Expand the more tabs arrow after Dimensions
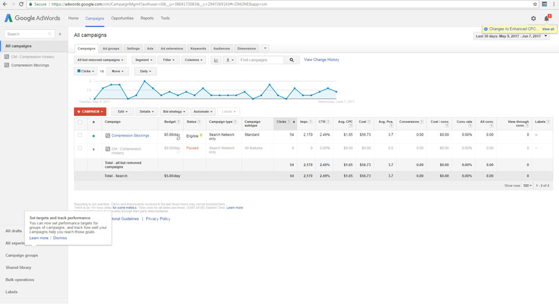Screen dimensions: 559x304 265,49
